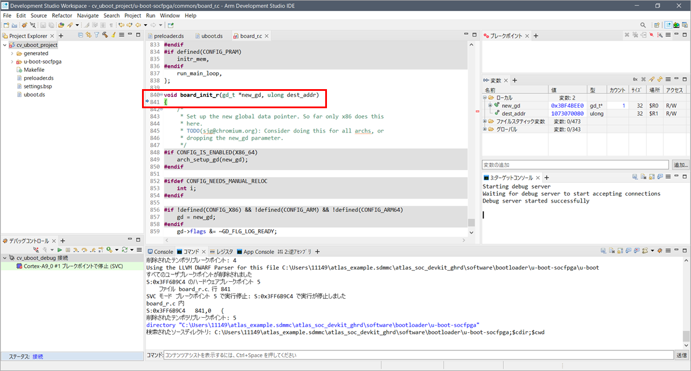The width and height of the screenshot is (691, 371).
Task: Toggle Link with Editor in Project Explorer
Action: pos(89,35)
